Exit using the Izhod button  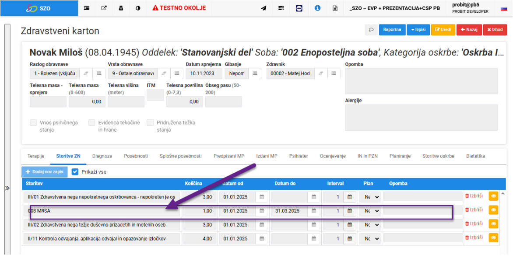(x=495, y=29)
